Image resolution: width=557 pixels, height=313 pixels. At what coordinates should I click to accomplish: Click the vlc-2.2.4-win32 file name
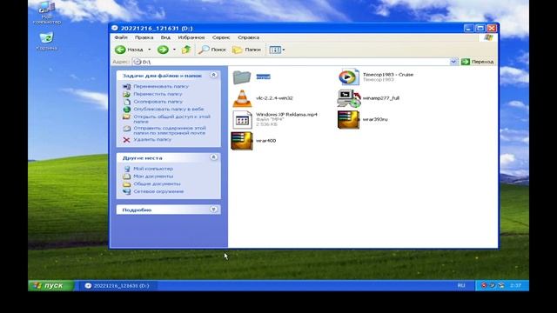[x=274, y=98]
